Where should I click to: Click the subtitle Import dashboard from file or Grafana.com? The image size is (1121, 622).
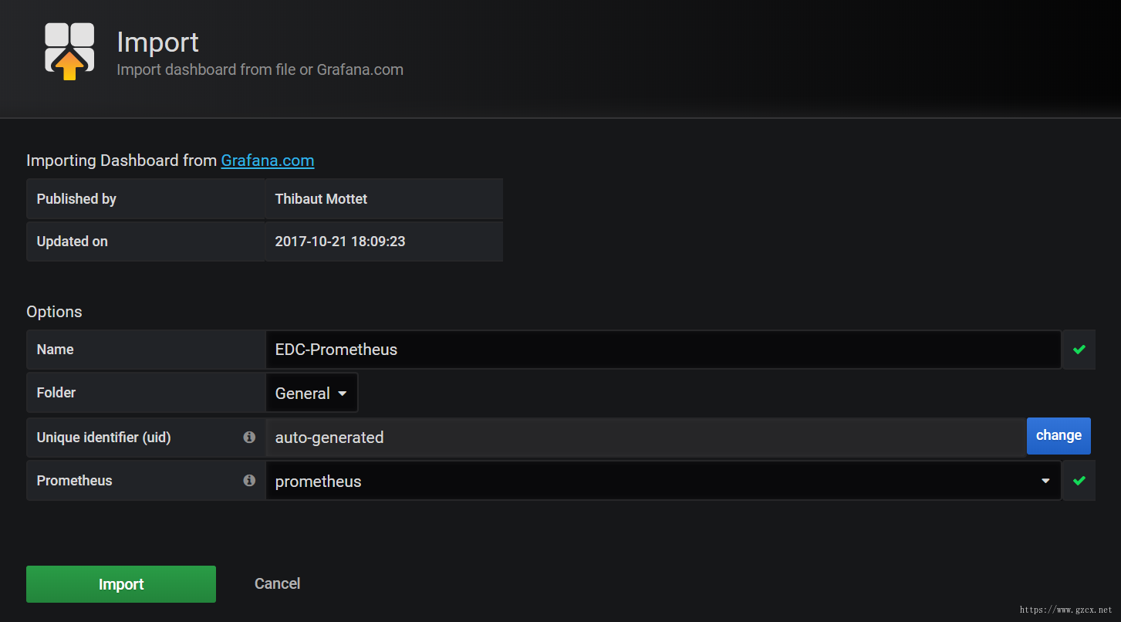260,69
